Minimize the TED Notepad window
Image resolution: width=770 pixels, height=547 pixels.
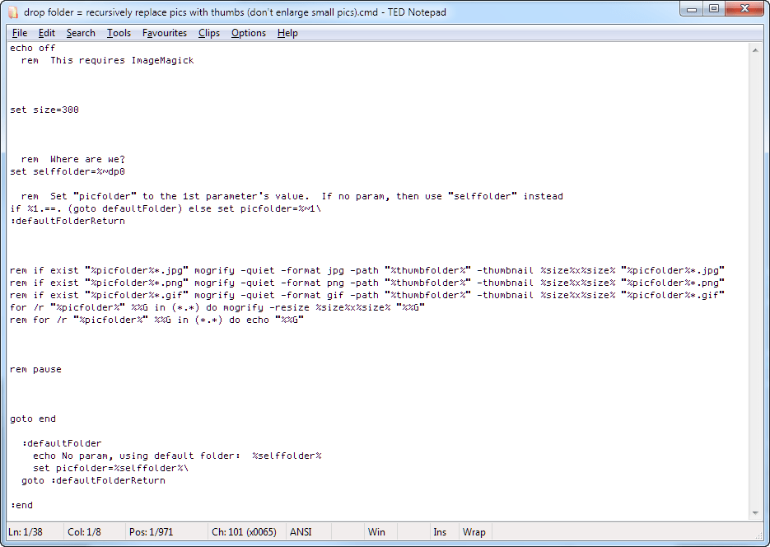click(x=692, y=9)
